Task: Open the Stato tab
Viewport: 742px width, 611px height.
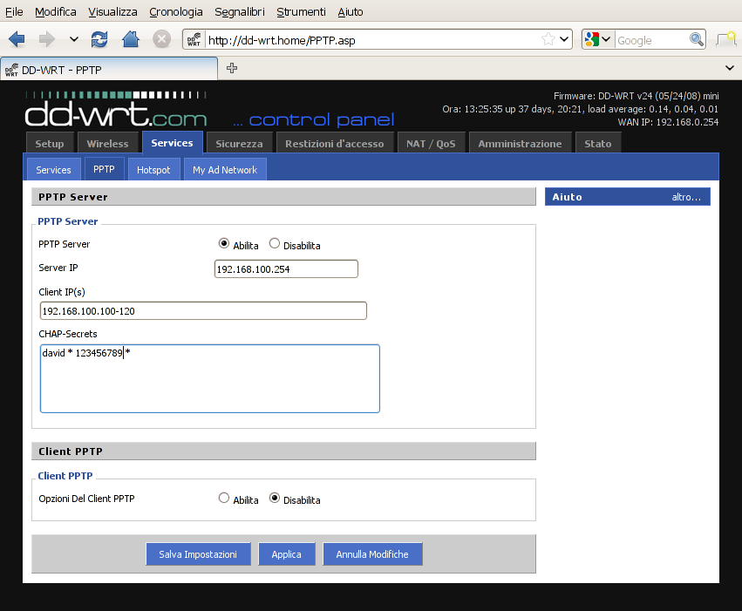Action: click(x=598, y=143)
